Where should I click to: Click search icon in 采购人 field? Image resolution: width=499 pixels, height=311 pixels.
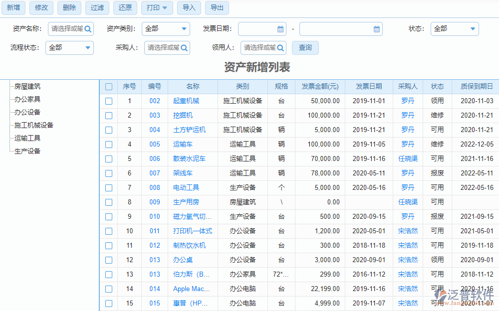[184, 48]
